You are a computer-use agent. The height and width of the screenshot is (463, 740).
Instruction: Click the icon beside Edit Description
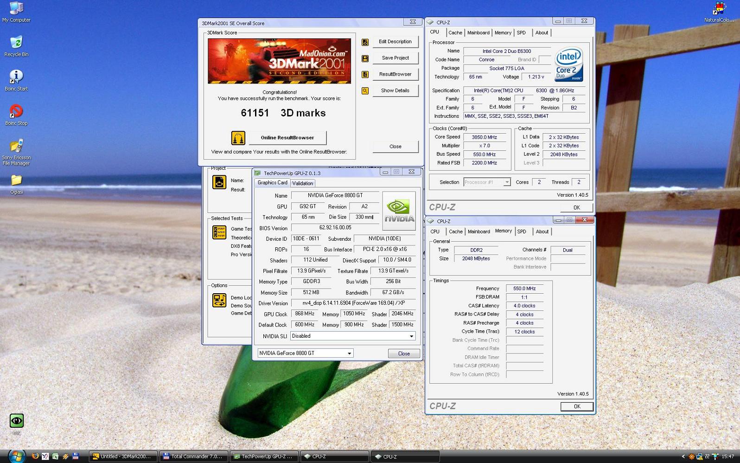365,42
